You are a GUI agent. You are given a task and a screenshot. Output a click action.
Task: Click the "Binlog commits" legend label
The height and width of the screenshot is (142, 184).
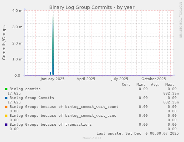[x=25, y=89]
